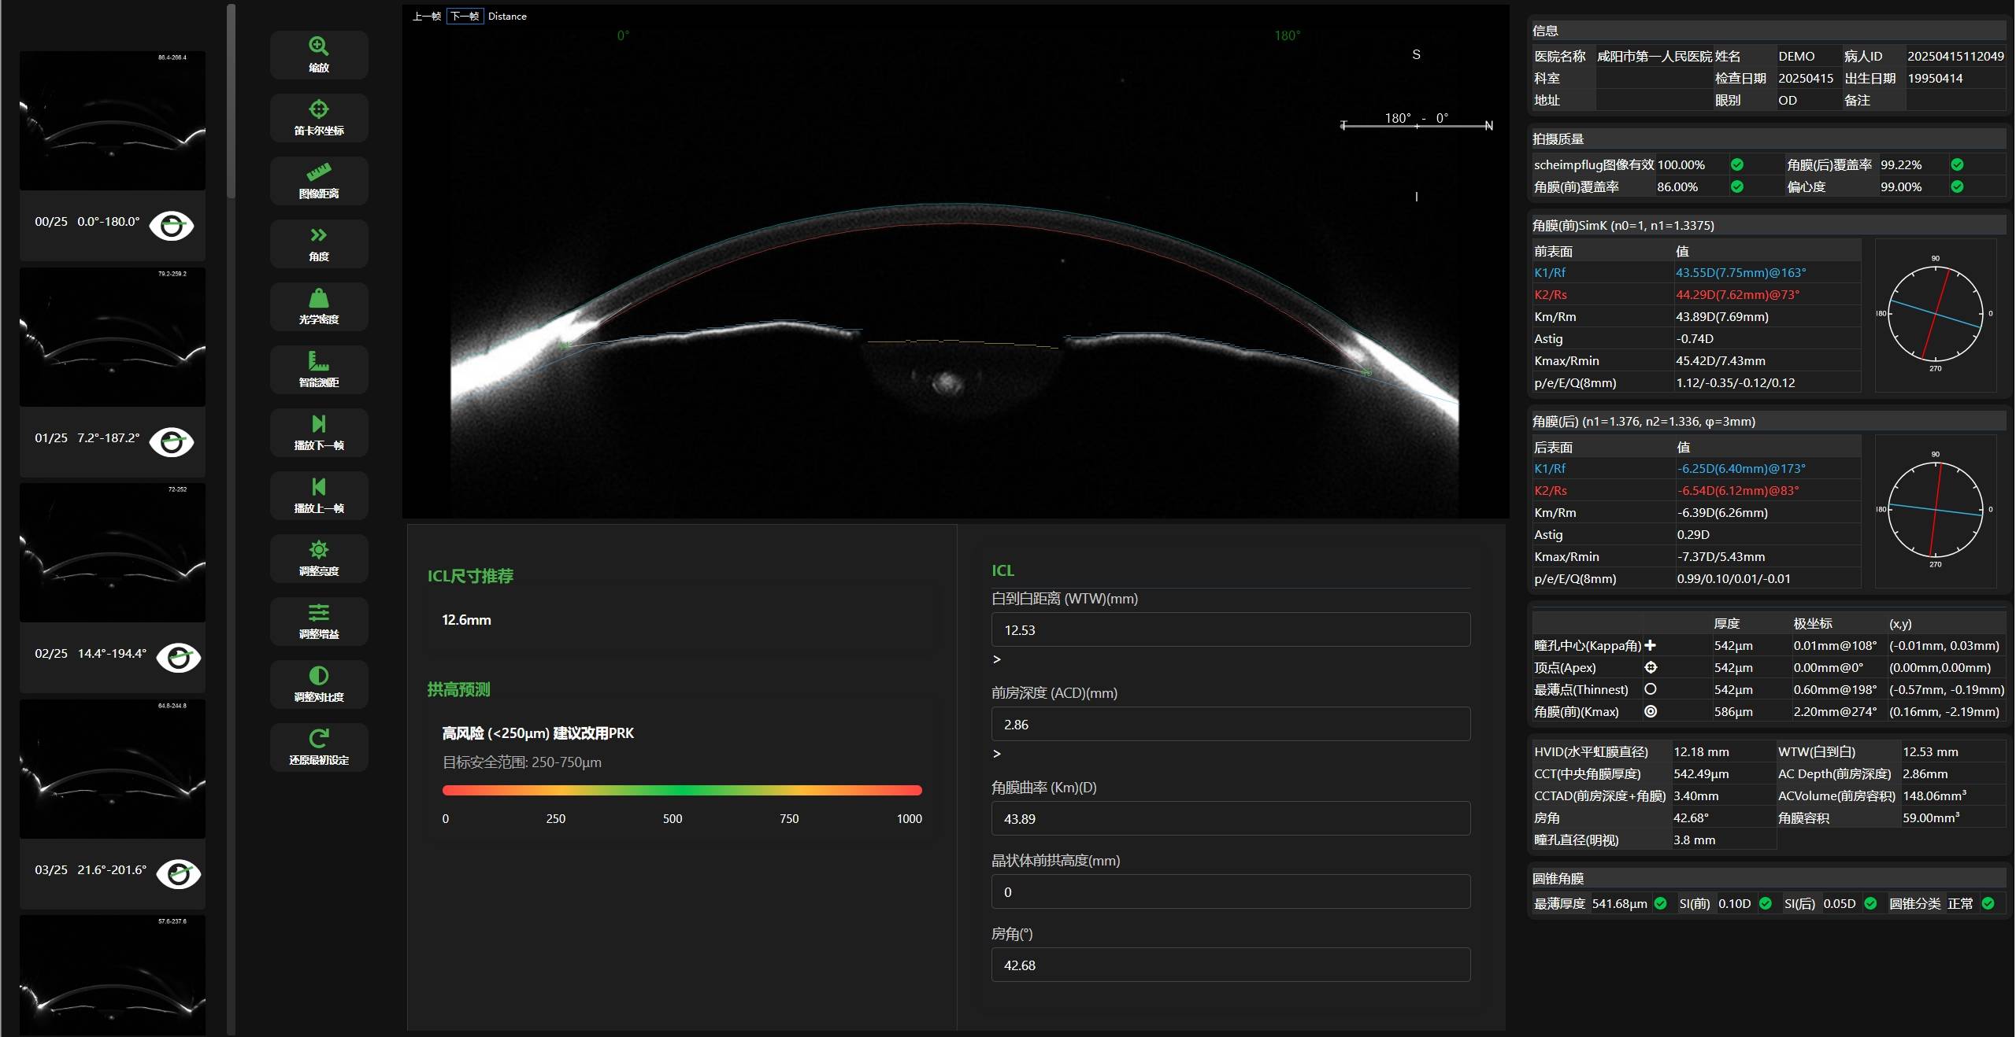
Task: Toggle eye icon for frame 03/25
Action: click(x=179, y=874)
